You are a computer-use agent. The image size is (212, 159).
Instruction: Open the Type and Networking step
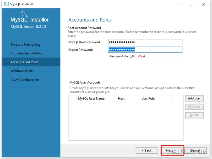pyautogui.click(x=26, y=44)
